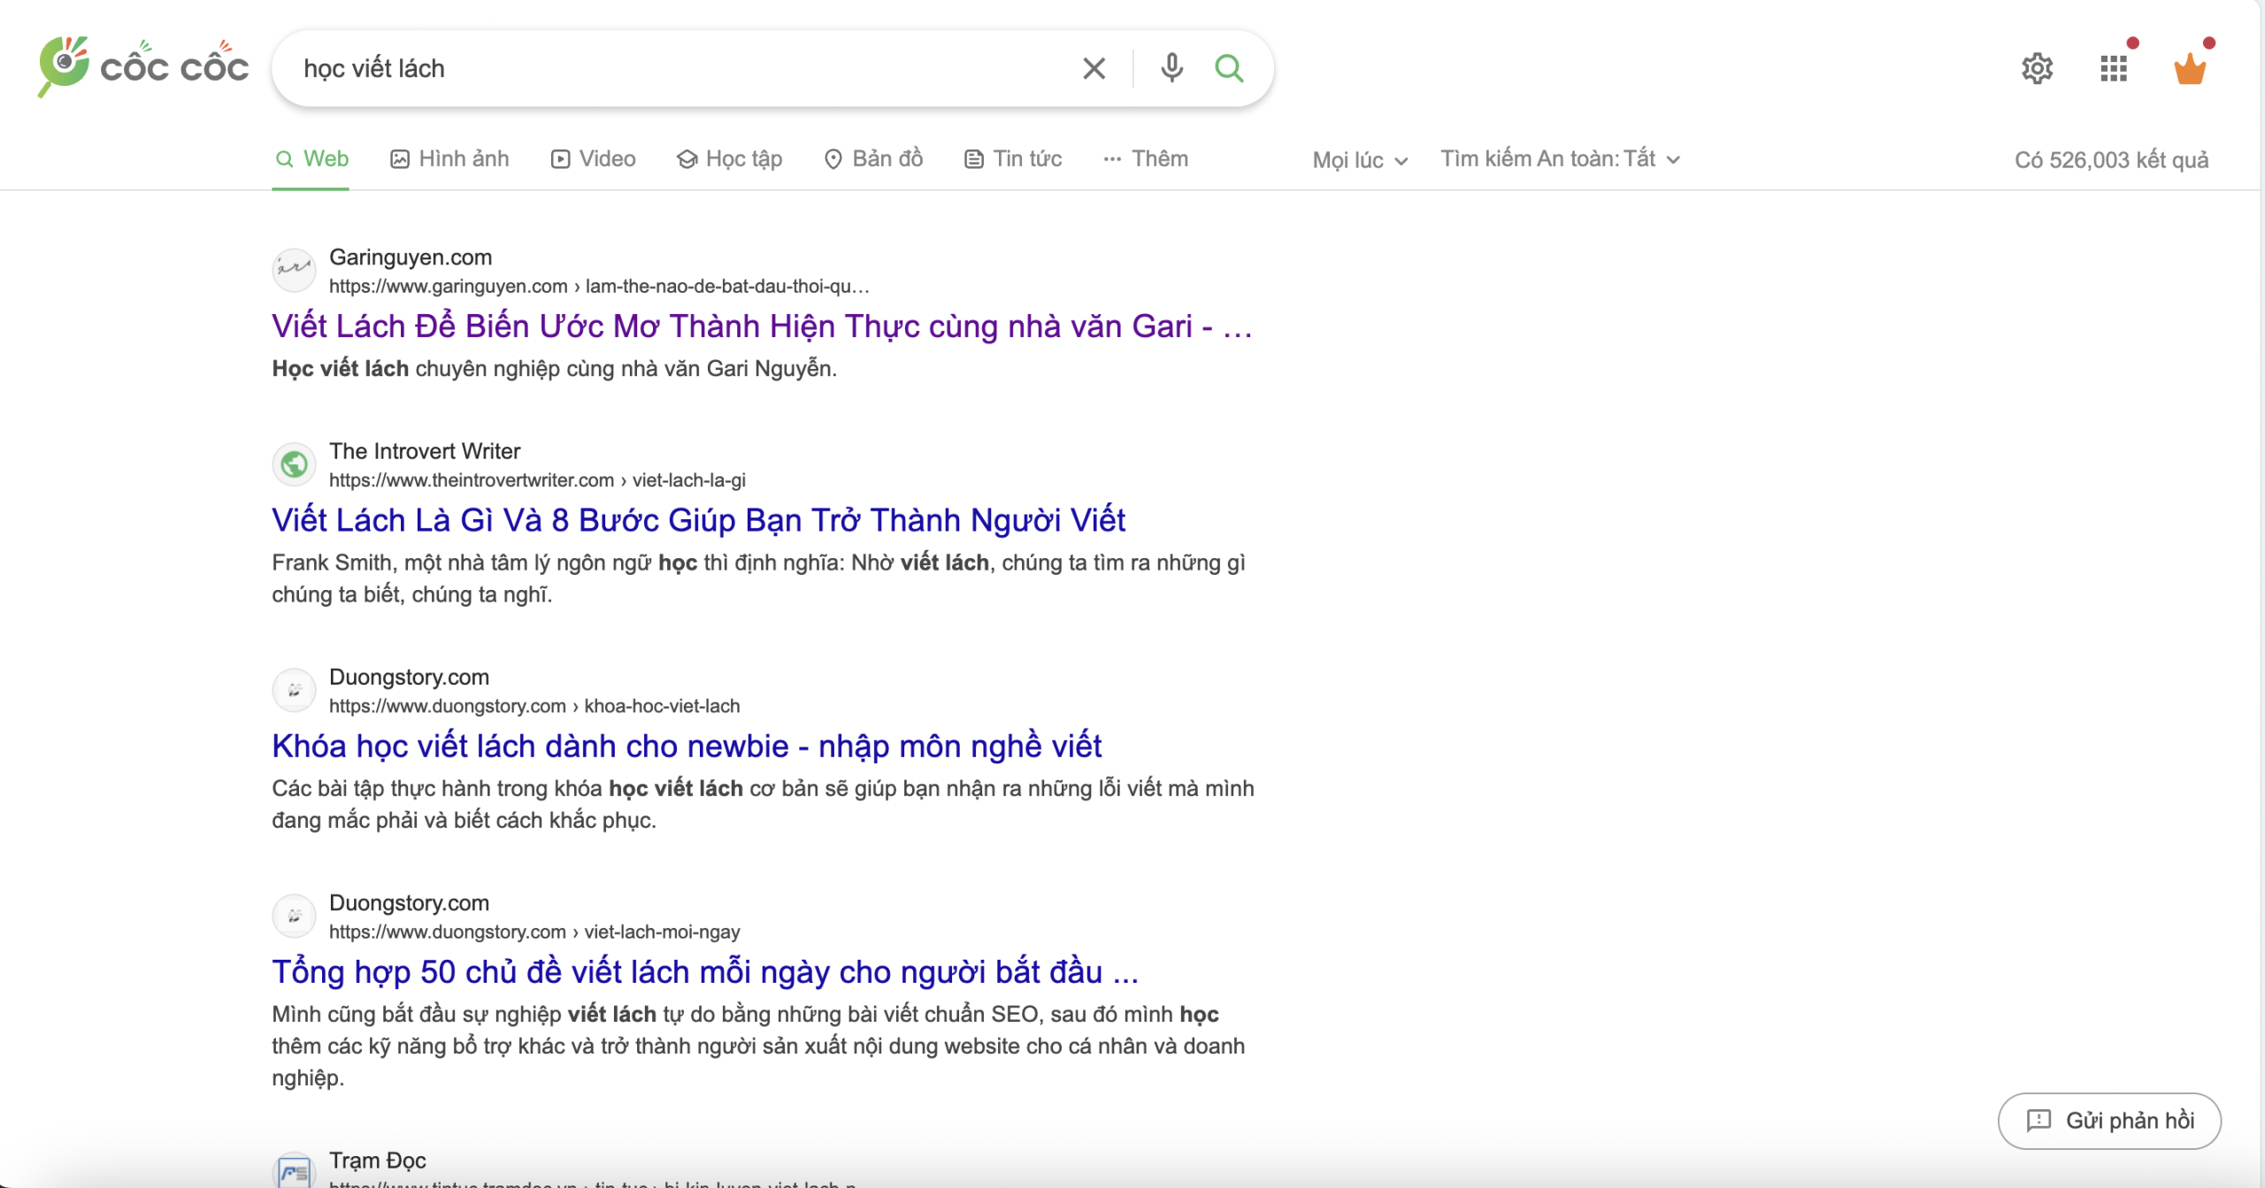The image size is (2265, 1188).
Task: Open the Tìm kiếm An toàn dropdown
Action: [x=1559, y=159]
